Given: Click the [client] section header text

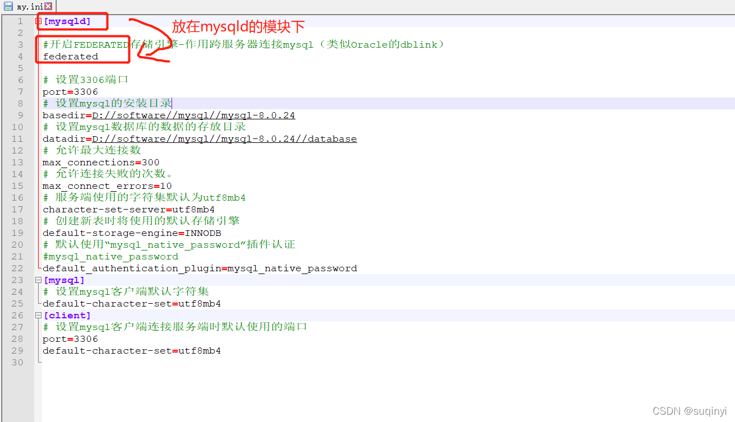Looking at the screenshot, I should pyautogui.click(x=67, y=316).
